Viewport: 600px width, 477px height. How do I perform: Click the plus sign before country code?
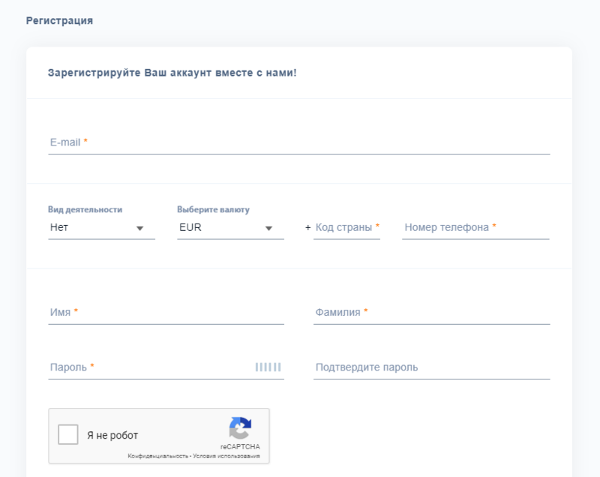click(x=307, y=227)
